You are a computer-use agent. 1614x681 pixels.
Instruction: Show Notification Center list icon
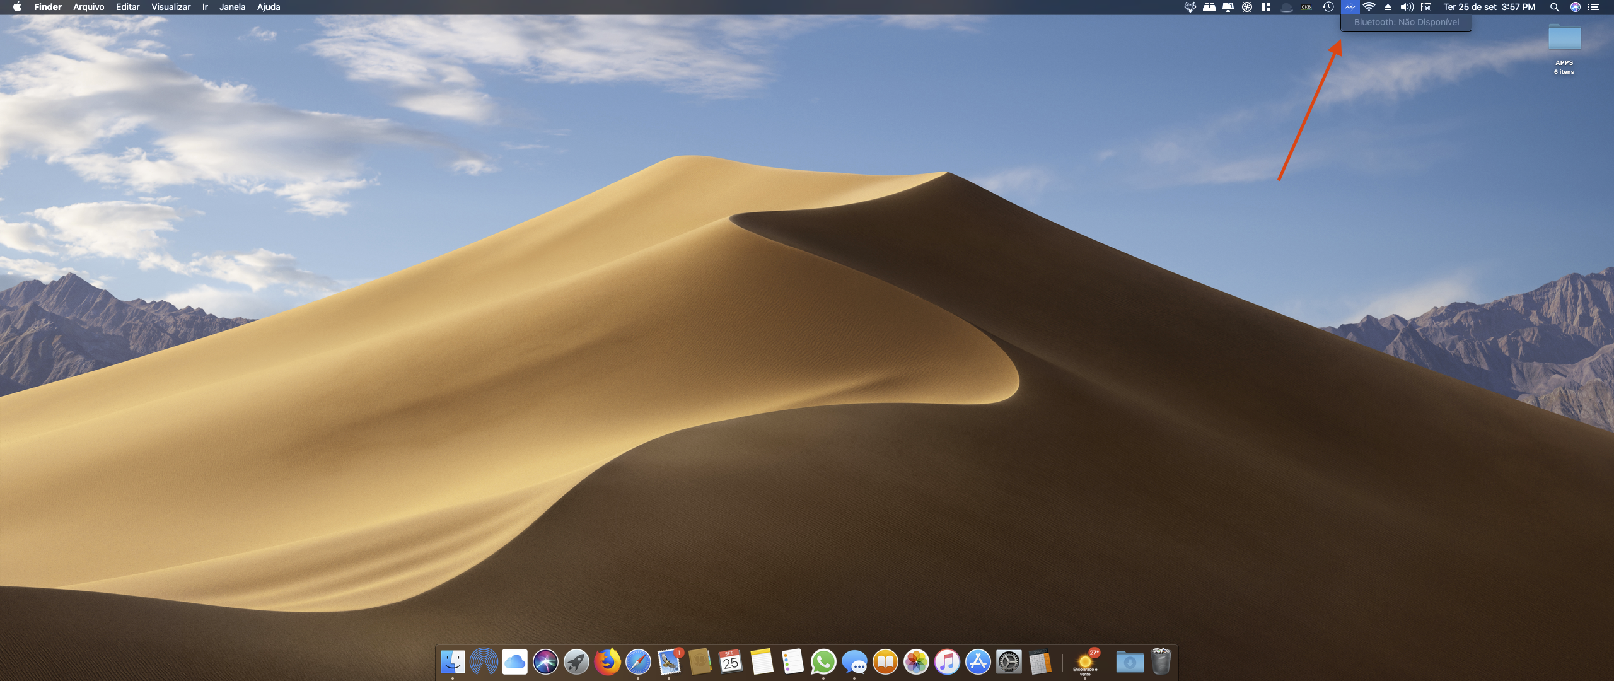click(1594, 7)
